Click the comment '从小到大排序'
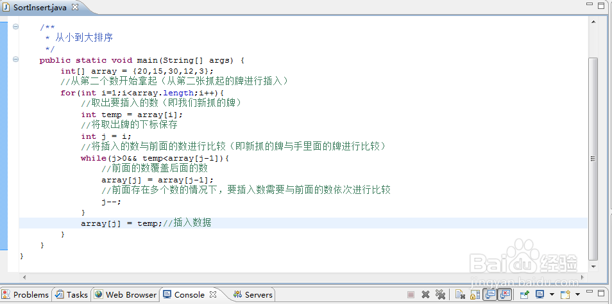This screenshot has height=304, width=612. click(84, 38)
